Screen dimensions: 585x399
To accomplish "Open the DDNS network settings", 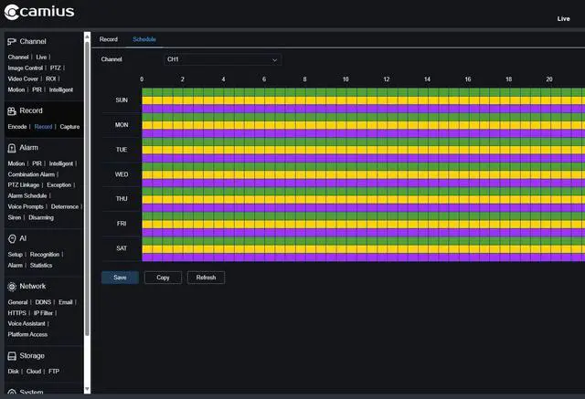I will pos(43,302).
